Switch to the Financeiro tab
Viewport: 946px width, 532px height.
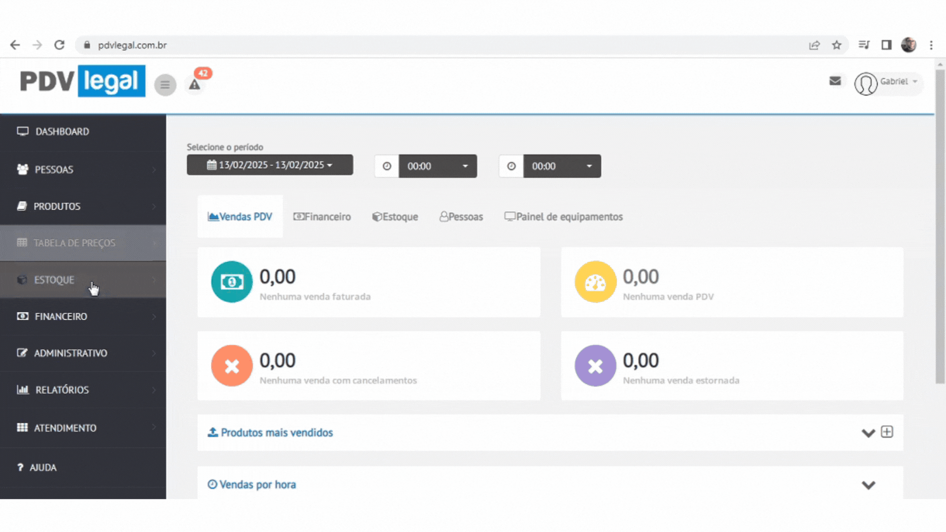tap(322, 217)
